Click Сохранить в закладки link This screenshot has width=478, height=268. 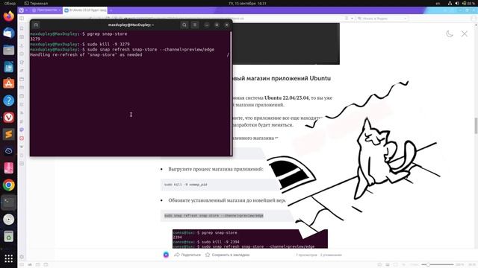[x=227, y=255]
